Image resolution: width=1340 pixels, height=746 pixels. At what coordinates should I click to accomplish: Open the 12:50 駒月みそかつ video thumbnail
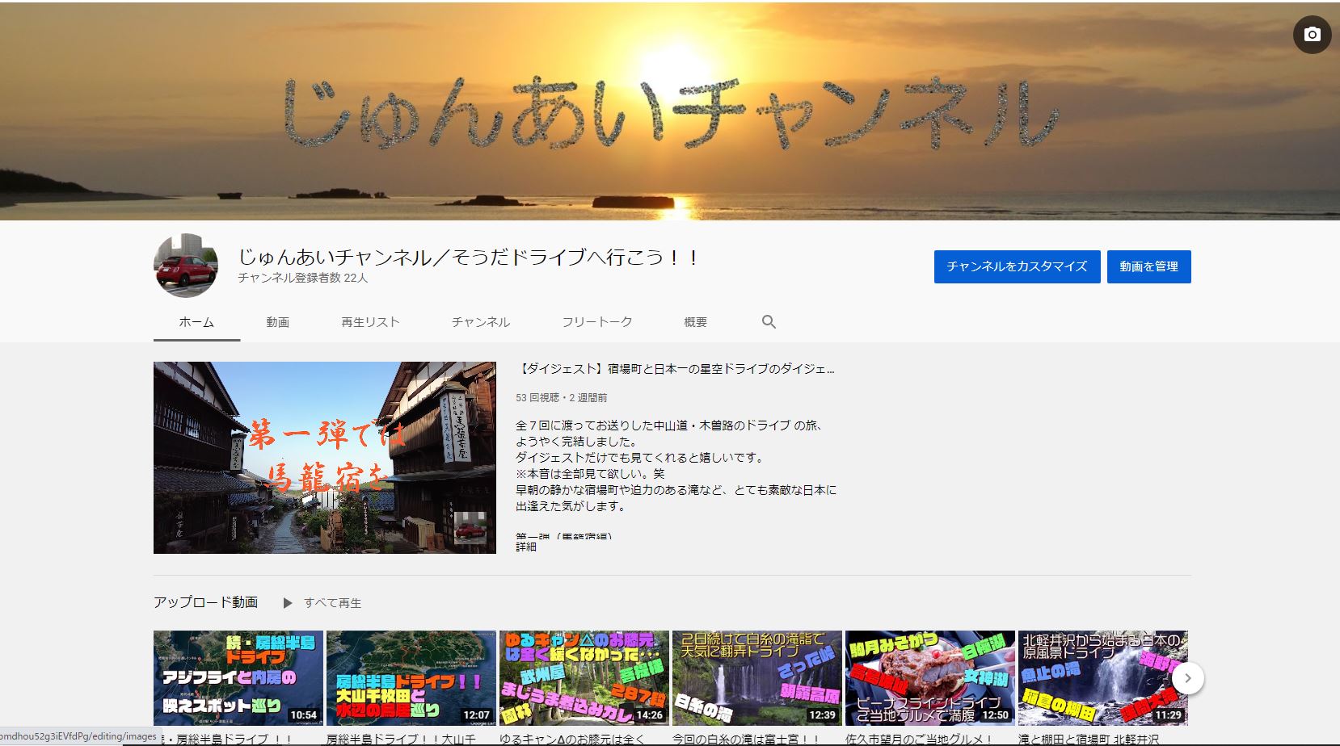pyautogui.click(x=930, y=678)
